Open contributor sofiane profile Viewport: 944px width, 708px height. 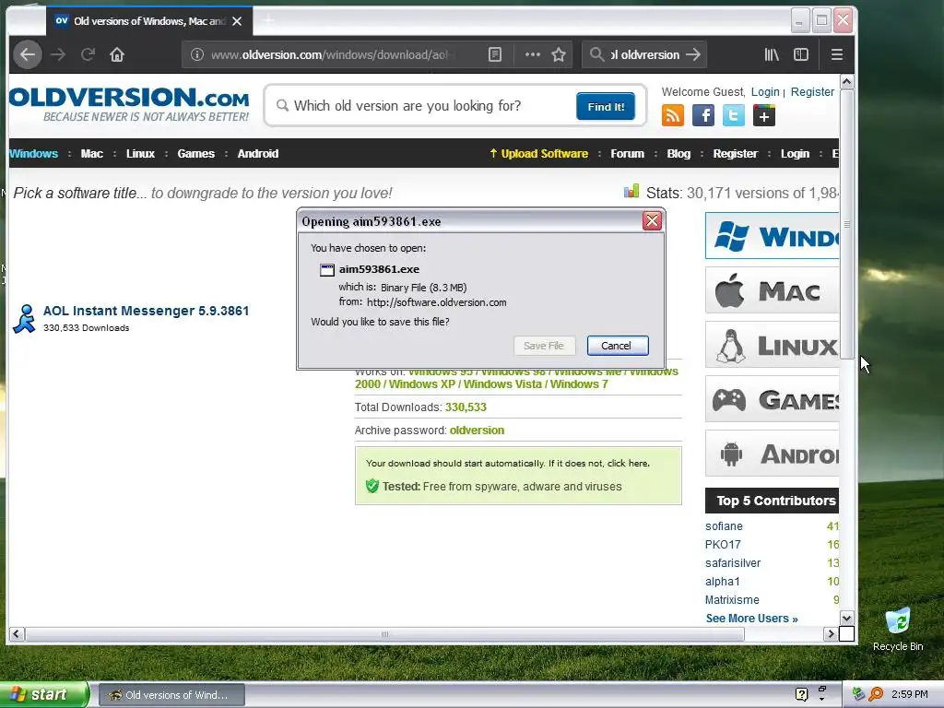pyautogui.click(x=724, y=526)
